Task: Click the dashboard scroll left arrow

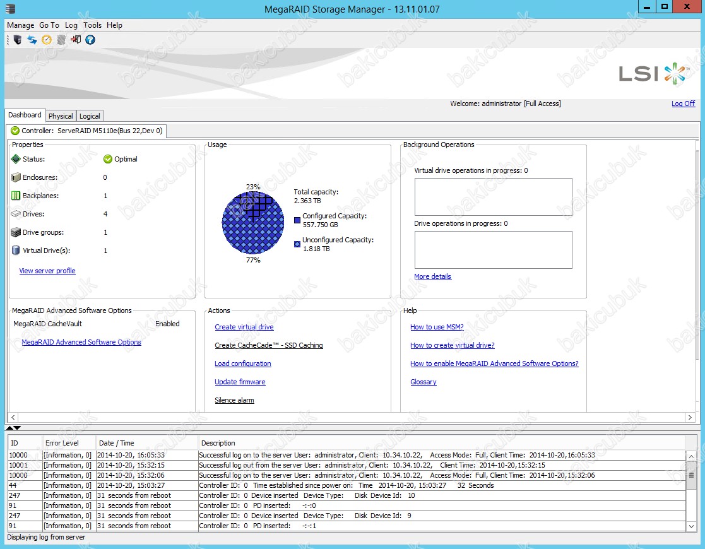Action: pos(13,417)
